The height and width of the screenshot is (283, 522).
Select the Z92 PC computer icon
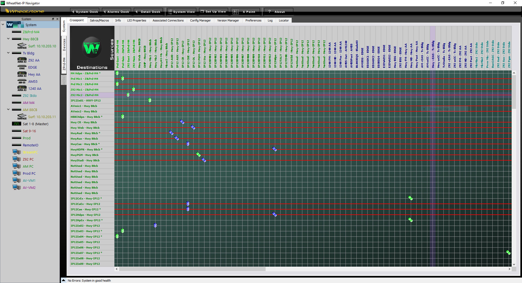point(17,159)
